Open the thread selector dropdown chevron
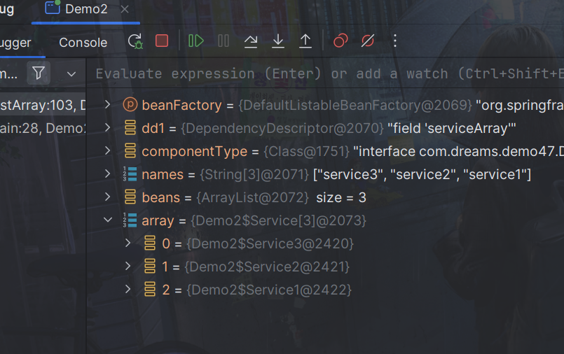Image resolution: width=564 pixels, height=354 pixels. [x=71, y=73]
